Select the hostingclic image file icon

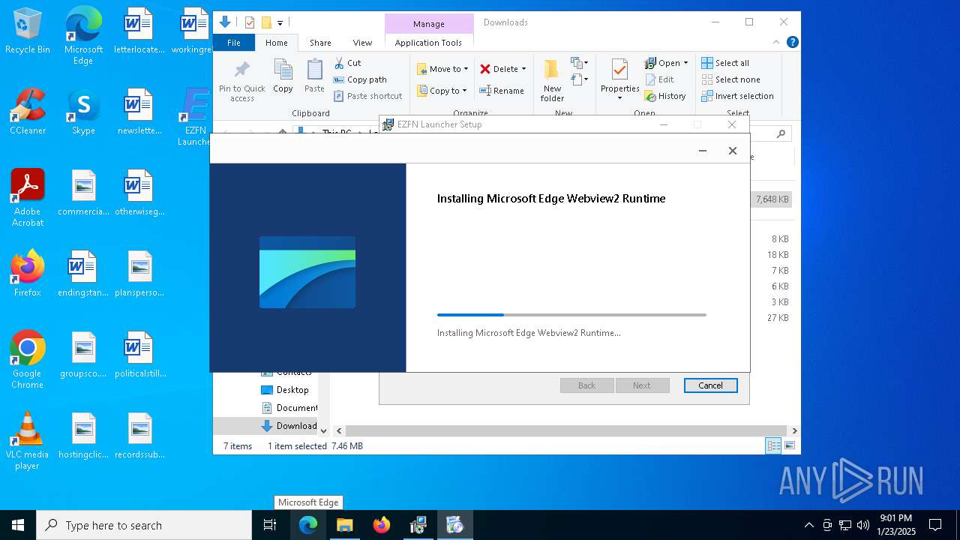pos(83,435)
